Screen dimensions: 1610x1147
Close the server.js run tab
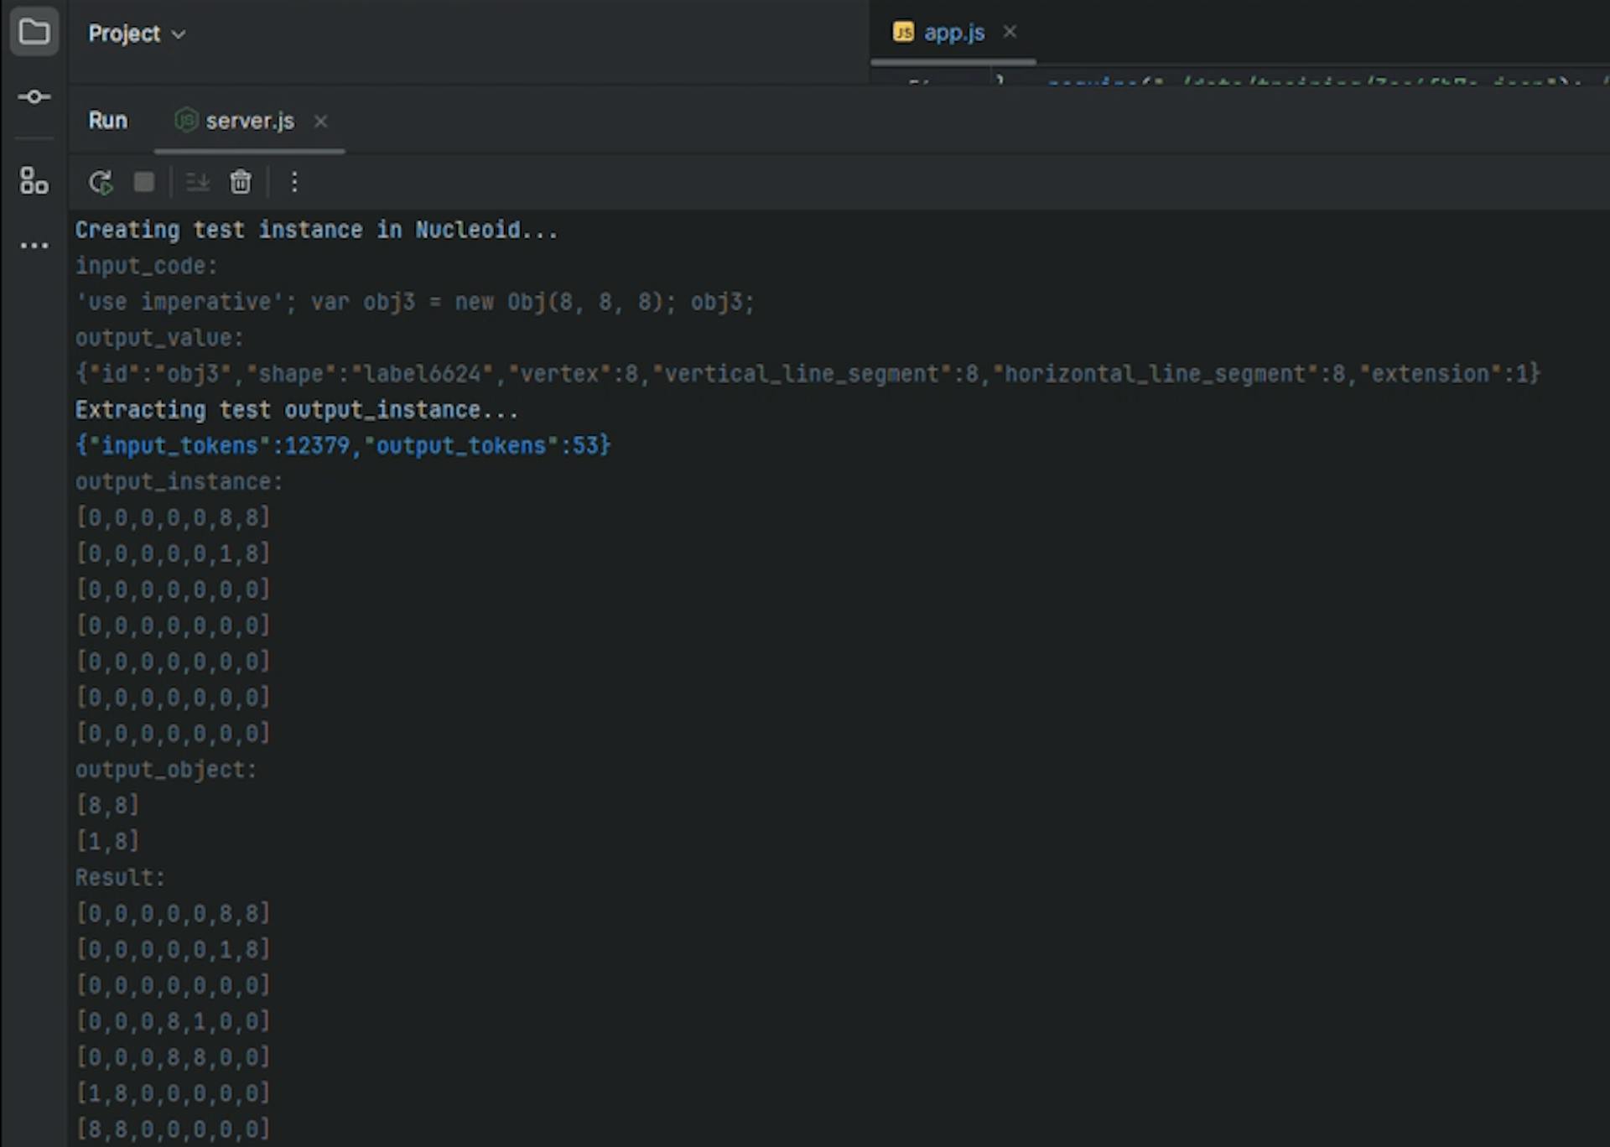[x=320, y=122]
